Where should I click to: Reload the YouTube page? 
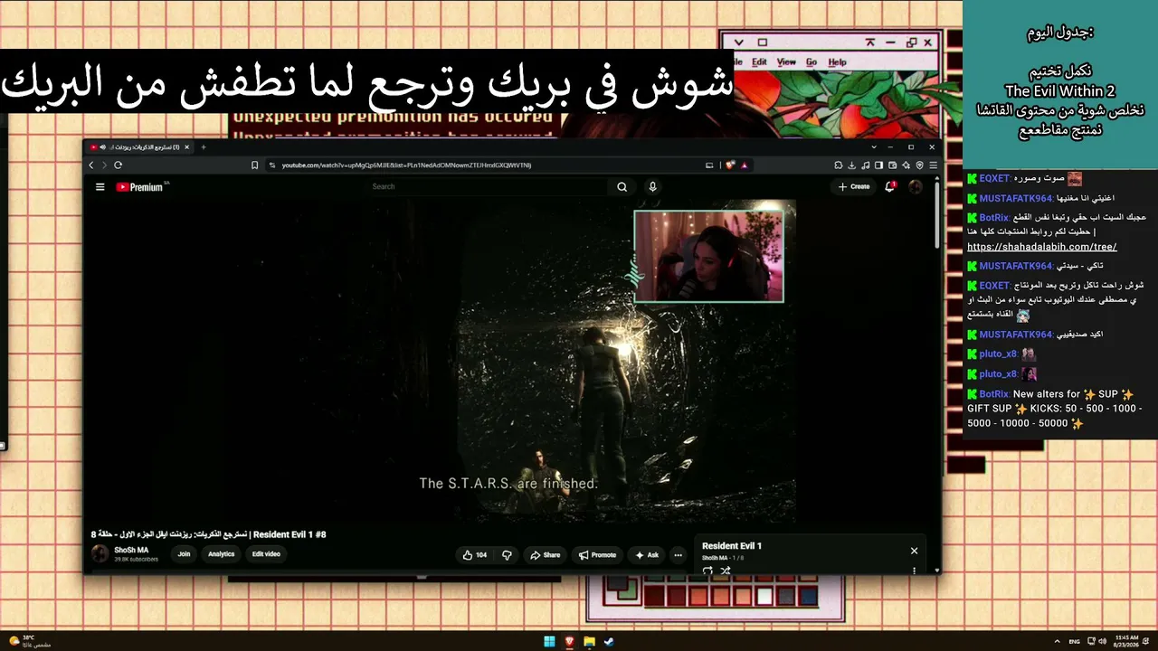(118, 165)
